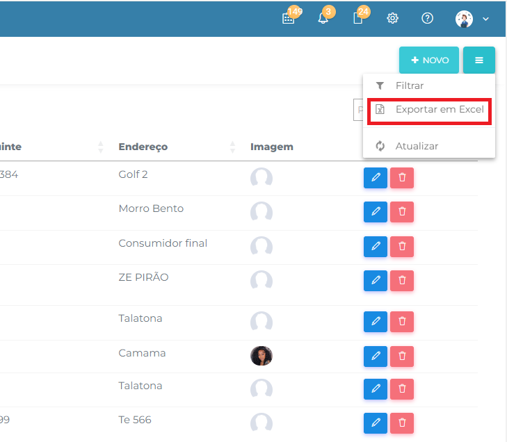
Task: Select Filtrar from the dropdown menu
Action: (410, 86)
